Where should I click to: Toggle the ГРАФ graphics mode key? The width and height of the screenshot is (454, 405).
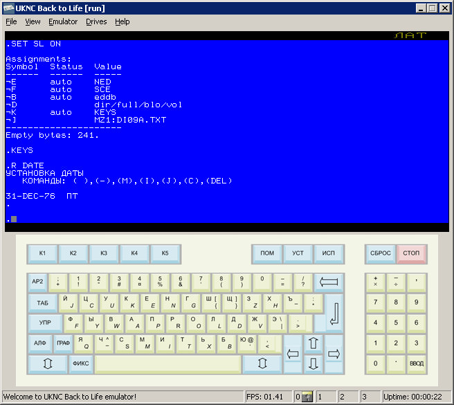63,343
